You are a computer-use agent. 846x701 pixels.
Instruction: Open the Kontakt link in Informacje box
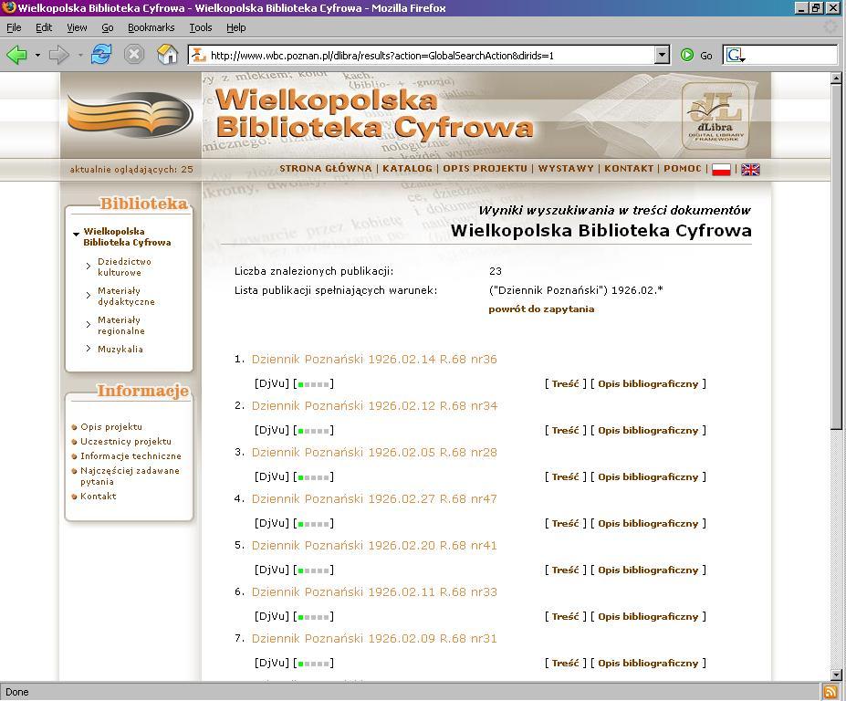[99, 497]
